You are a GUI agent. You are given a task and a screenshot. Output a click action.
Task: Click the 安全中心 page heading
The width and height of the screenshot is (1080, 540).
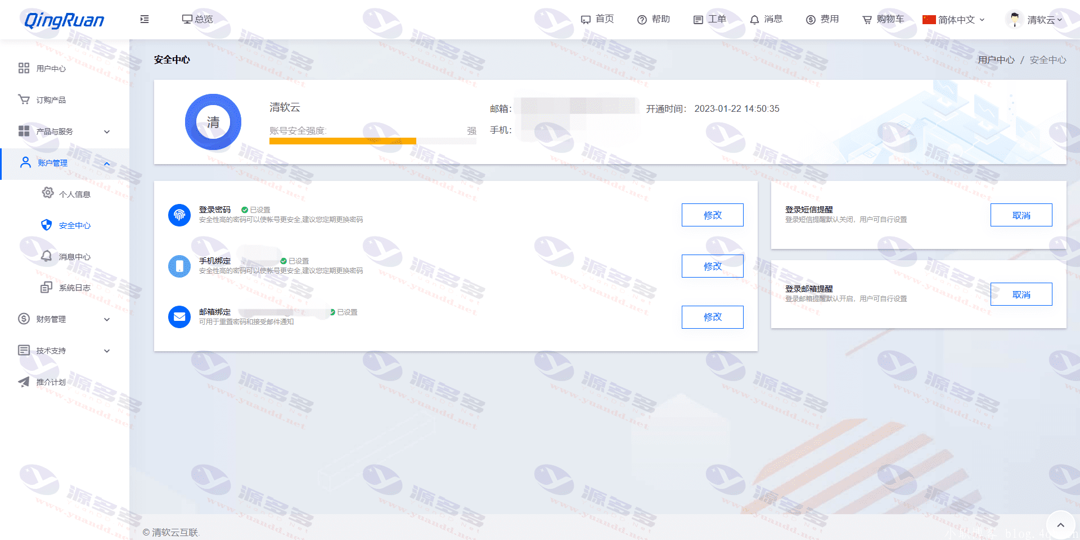click(172, 60)
